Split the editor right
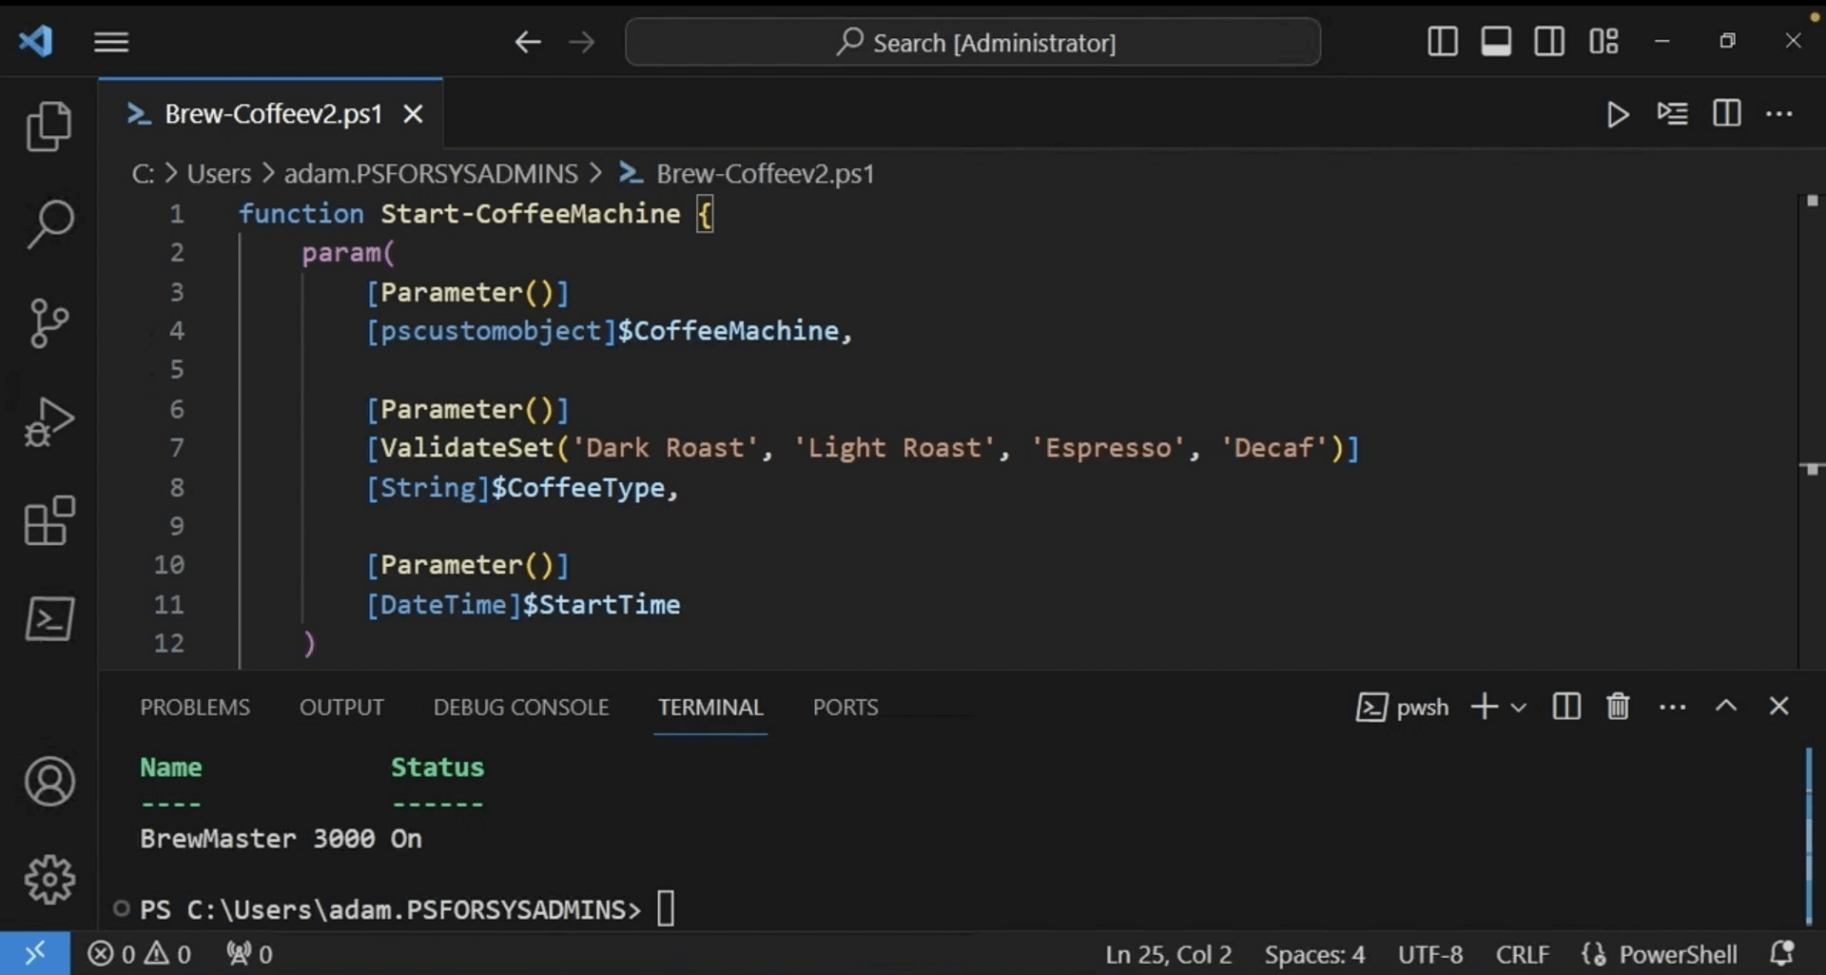Viewport: 1826px width, 975px height. [x=1727, y=114]
